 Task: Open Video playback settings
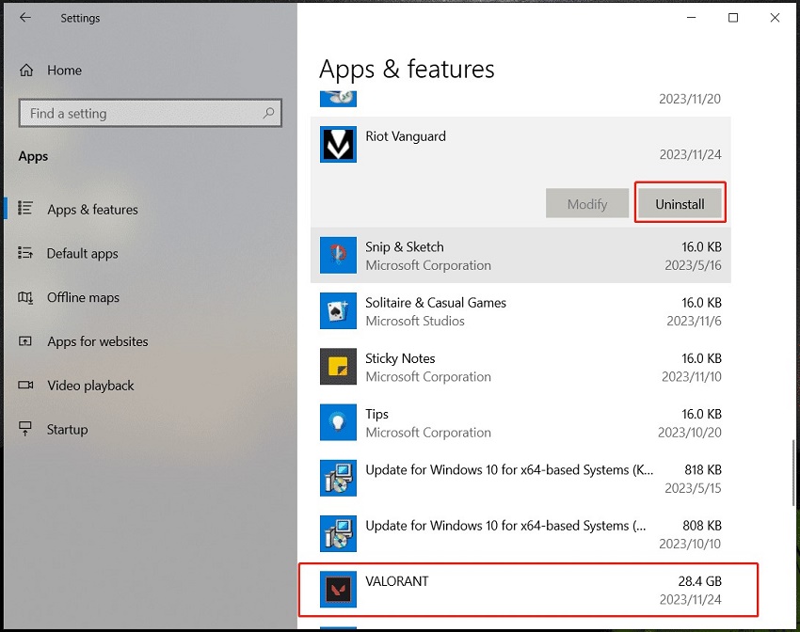[90, 386]
